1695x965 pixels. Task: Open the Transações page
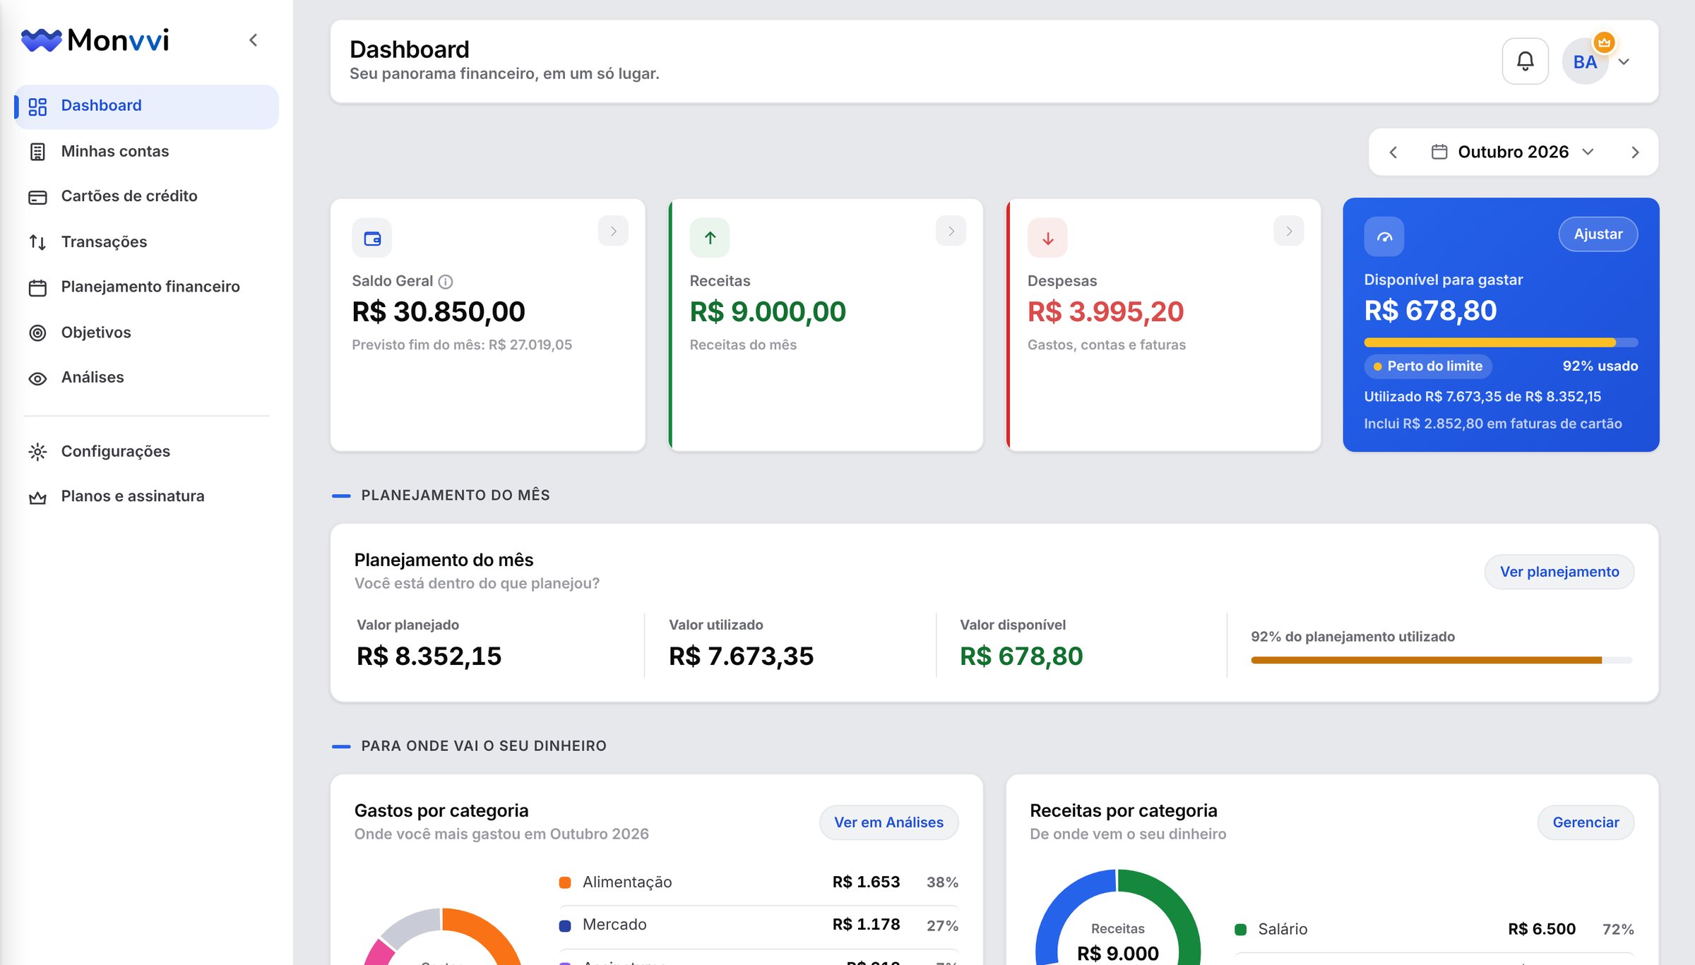(147, 241)
